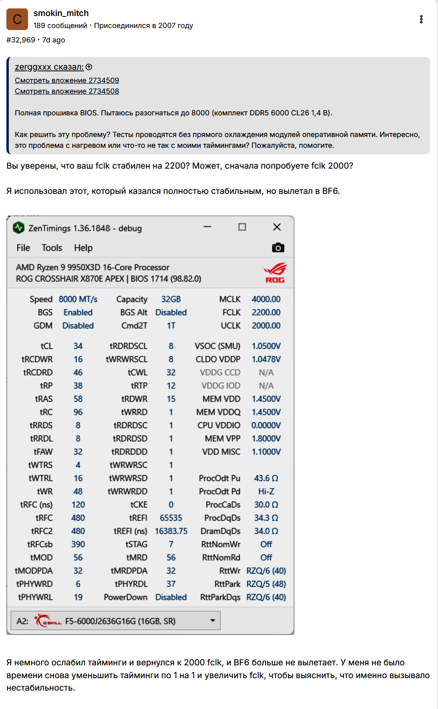Open smokin_mitch user avatar

point(17,19)
